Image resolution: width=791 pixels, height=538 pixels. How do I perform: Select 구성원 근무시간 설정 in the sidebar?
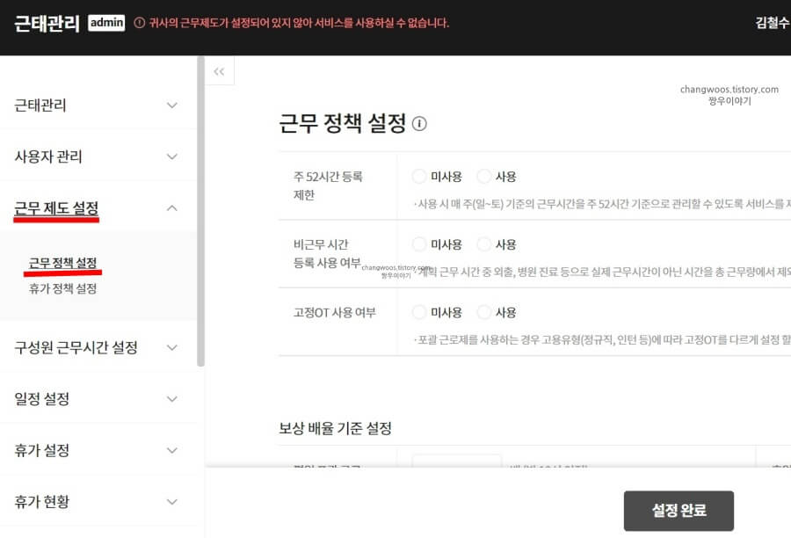(x=76, y=347)
